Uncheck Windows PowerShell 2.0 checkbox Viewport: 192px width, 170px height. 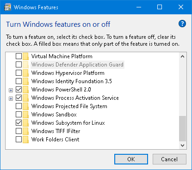(19, 90)
